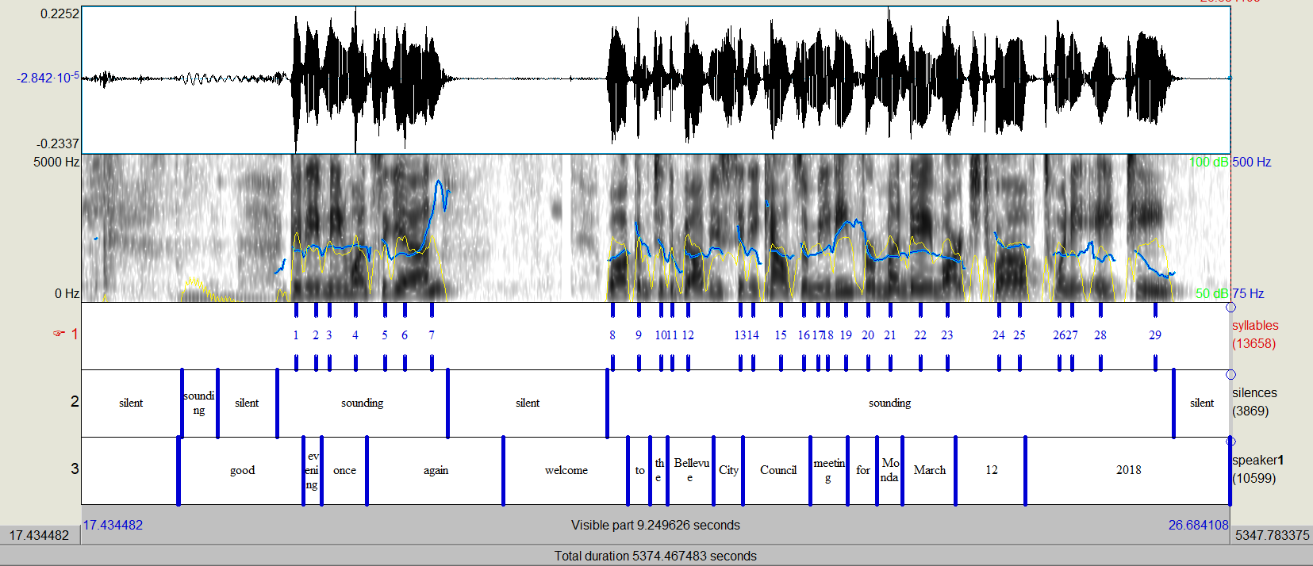
Task: Click the 75 Hz pitch floor label
Action: (1248, 293)
